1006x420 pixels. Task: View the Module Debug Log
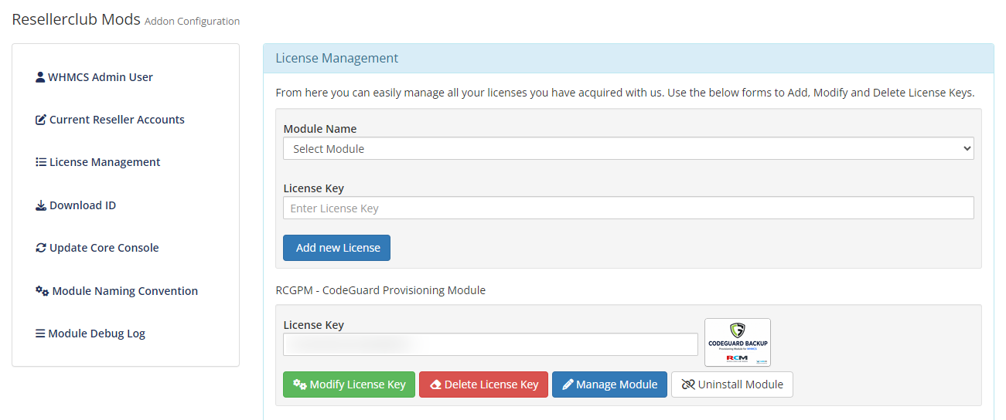coord(90,334)
